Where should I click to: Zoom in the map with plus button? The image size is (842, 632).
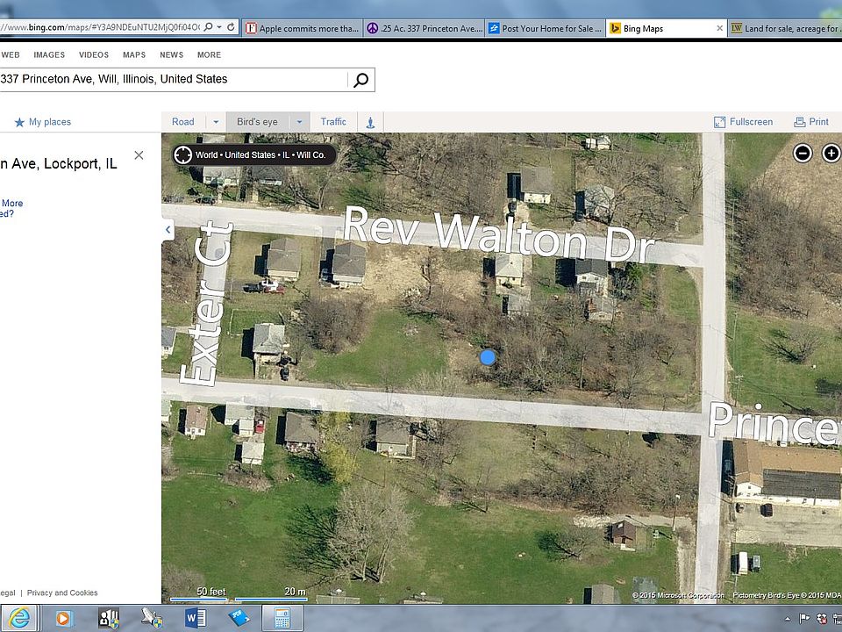831,154
